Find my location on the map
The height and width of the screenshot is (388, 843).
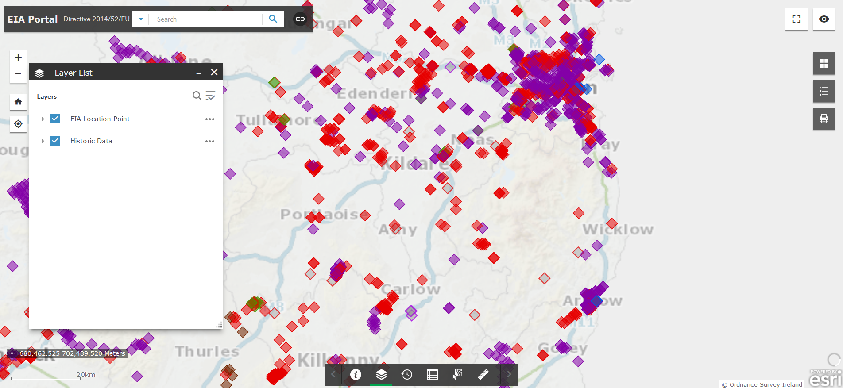pyautogui.click(x=18, y=124)
